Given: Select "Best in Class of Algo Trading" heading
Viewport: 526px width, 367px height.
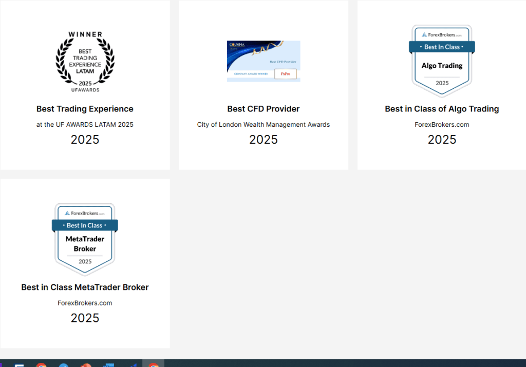Looking at the screenshot, I should point(442,109).
